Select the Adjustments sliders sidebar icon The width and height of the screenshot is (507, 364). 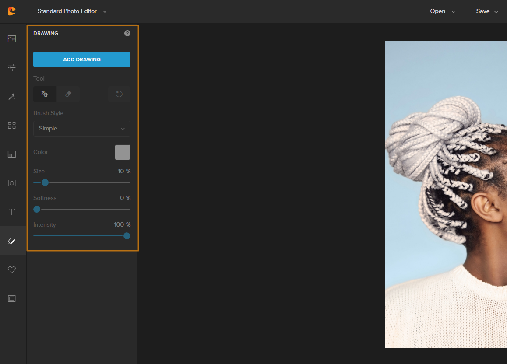click(x=12, y=67)
